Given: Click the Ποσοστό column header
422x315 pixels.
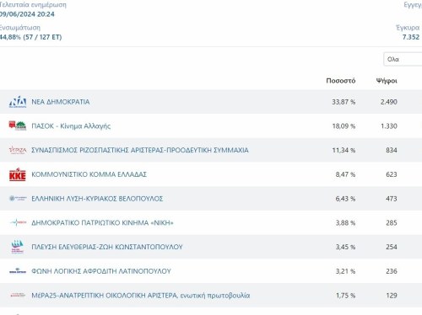Looking at the screenshot, I should (341, 81).
